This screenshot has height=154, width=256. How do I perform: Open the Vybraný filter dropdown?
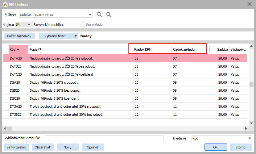76,36
